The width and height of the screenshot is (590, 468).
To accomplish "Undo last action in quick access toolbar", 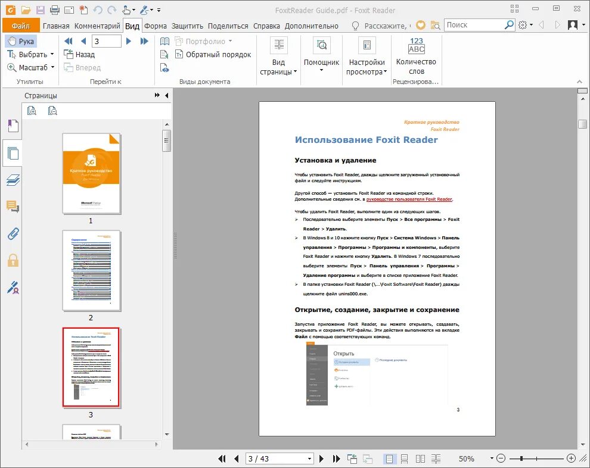I will click(x=98, y=10).
